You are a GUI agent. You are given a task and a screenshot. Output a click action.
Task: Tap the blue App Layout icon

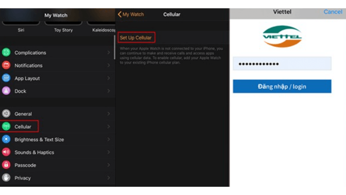pos(6,78)
